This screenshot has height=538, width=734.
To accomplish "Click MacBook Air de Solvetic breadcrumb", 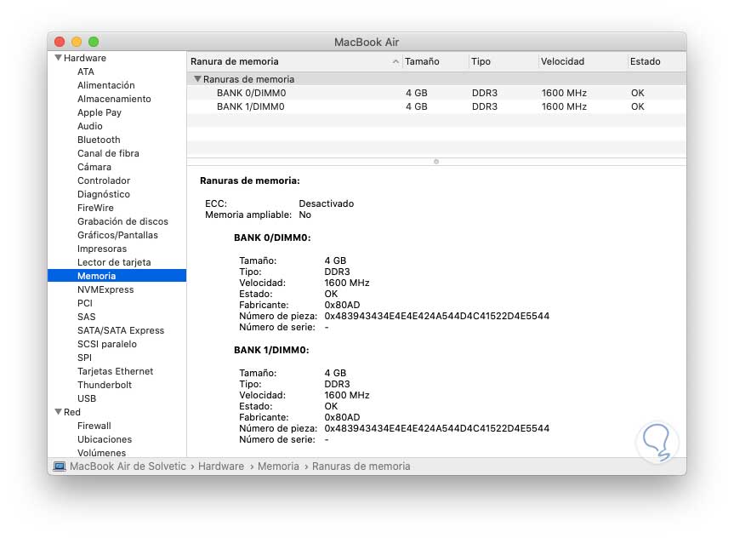I will (128, 466).
